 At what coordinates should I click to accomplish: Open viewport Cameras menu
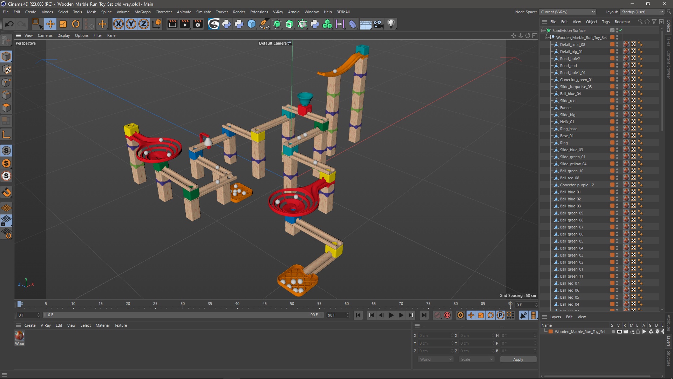coord(45,35)
